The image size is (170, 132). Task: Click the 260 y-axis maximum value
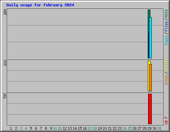(5, 12)
